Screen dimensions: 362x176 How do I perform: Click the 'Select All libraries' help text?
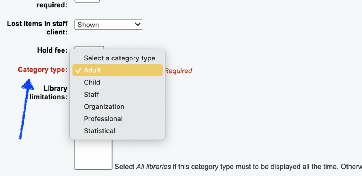(x=237, y=167)
